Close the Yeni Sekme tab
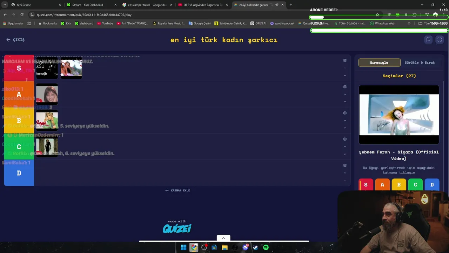The image size is (449, 253). click(x=60, y=5)
